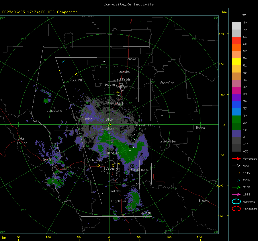258x241 pixels.
Task: Click the yellow diamond marker near RockyMH
Action: click(x=77, y=75)
